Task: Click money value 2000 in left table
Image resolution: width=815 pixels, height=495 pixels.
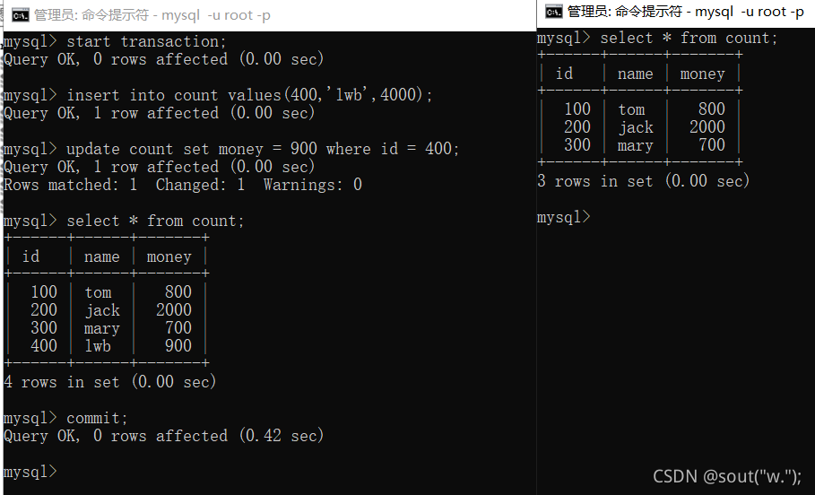Action: [x=174, y=310]
